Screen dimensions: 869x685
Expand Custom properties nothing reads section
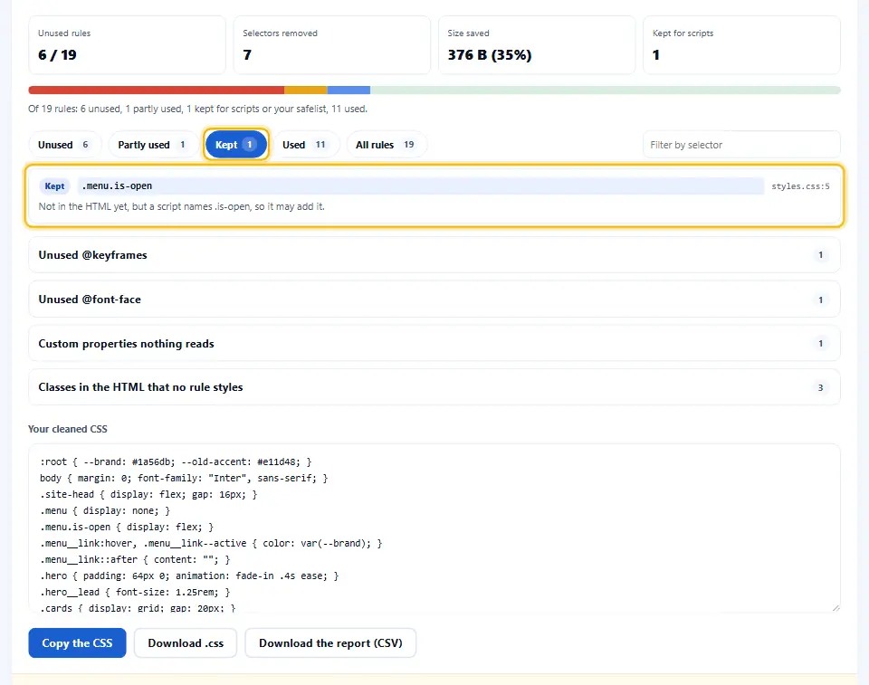pyautogui.click(x=434, y=344)
